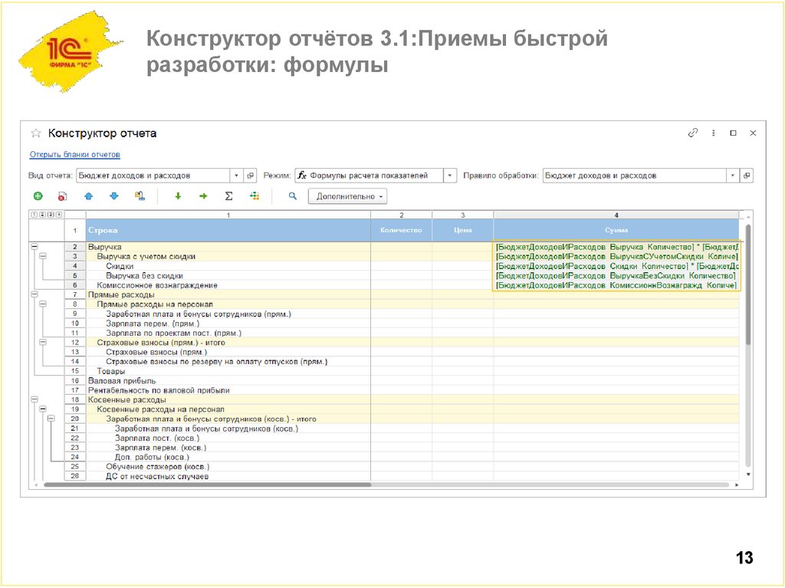
Task: Click the Sigma summation icon
Action: click(228, 195)
